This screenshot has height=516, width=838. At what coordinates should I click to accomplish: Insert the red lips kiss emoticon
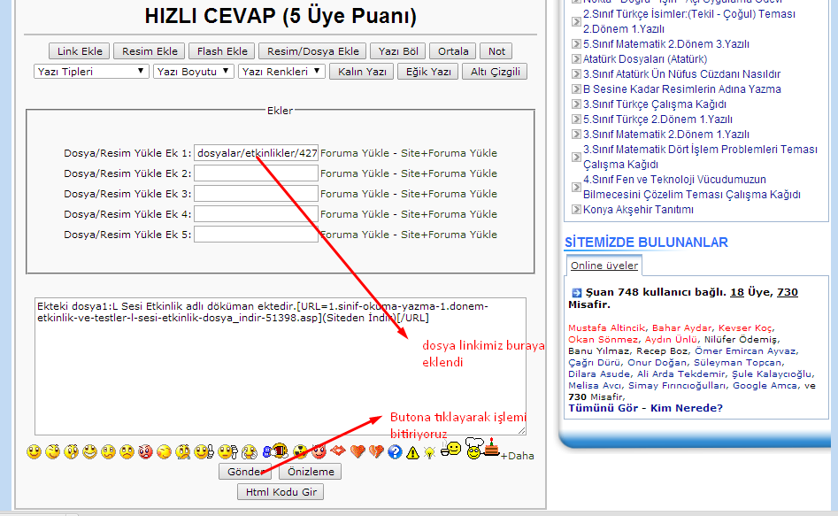point(337,451)
